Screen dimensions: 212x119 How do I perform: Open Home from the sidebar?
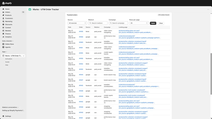7,9
